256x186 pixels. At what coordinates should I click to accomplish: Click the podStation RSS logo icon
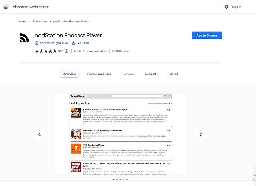pos(25,38)
